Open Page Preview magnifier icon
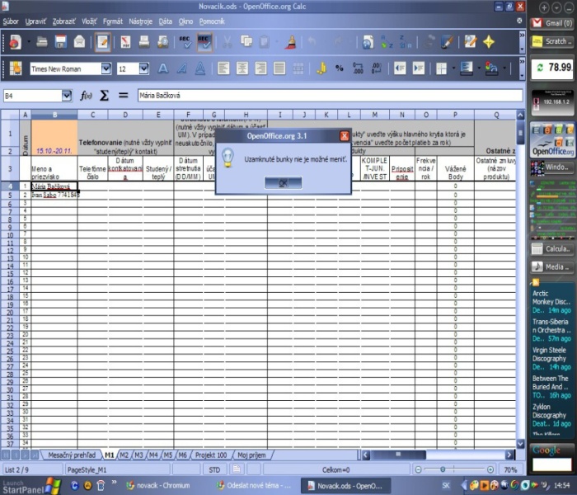 (x=162, y=42)
